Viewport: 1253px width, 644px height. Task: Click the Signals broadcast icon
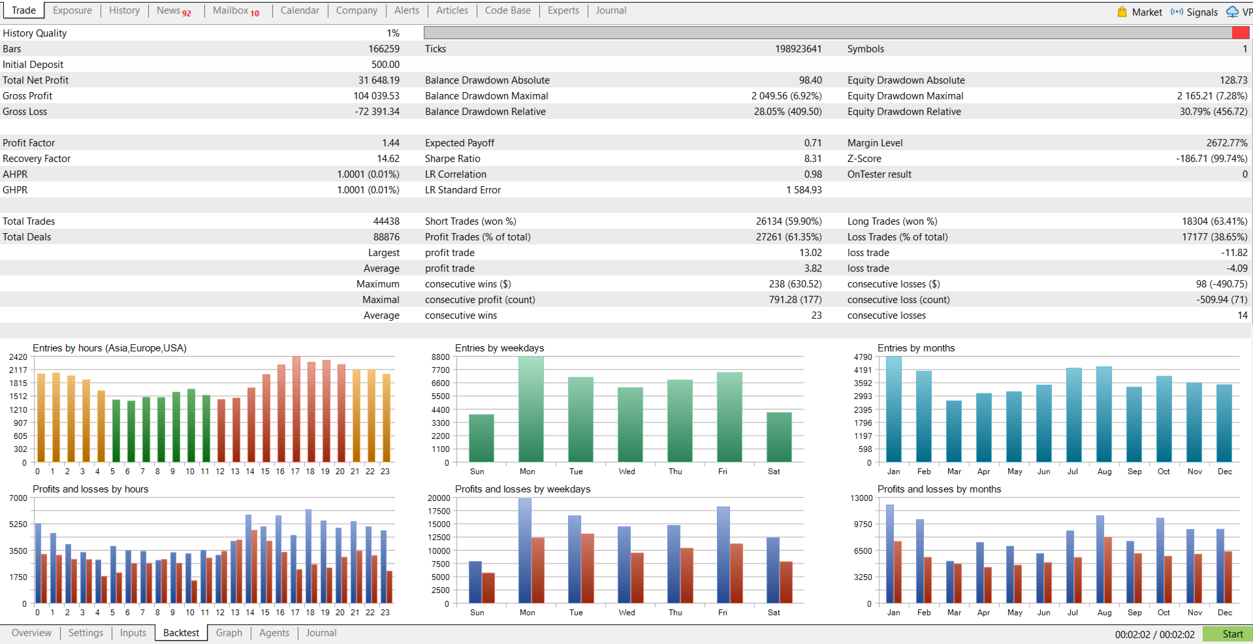click(1177, 12)
